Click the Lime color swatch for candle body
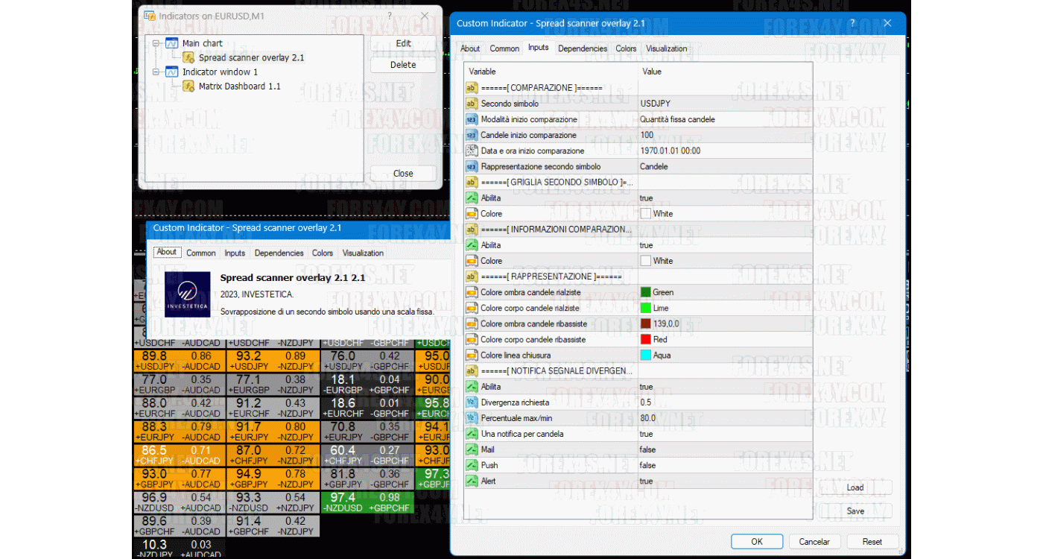 [644, 308]
